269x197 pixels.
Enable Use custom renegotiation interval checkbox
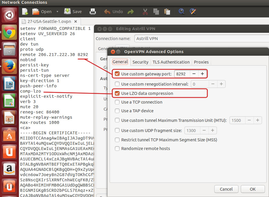coord(117,84)
